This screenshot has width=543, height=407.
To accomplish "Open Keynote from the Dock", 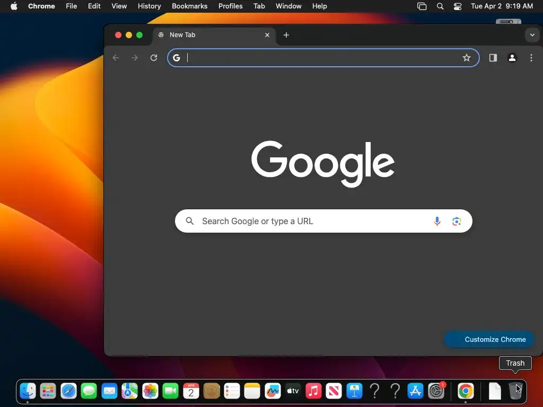I will tap(354, 391).
